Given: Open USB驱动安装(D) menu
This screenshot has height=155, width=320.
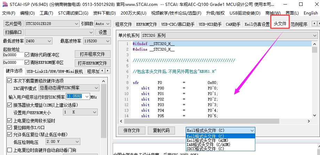Looking at the screenshot, I should [245, 13].
